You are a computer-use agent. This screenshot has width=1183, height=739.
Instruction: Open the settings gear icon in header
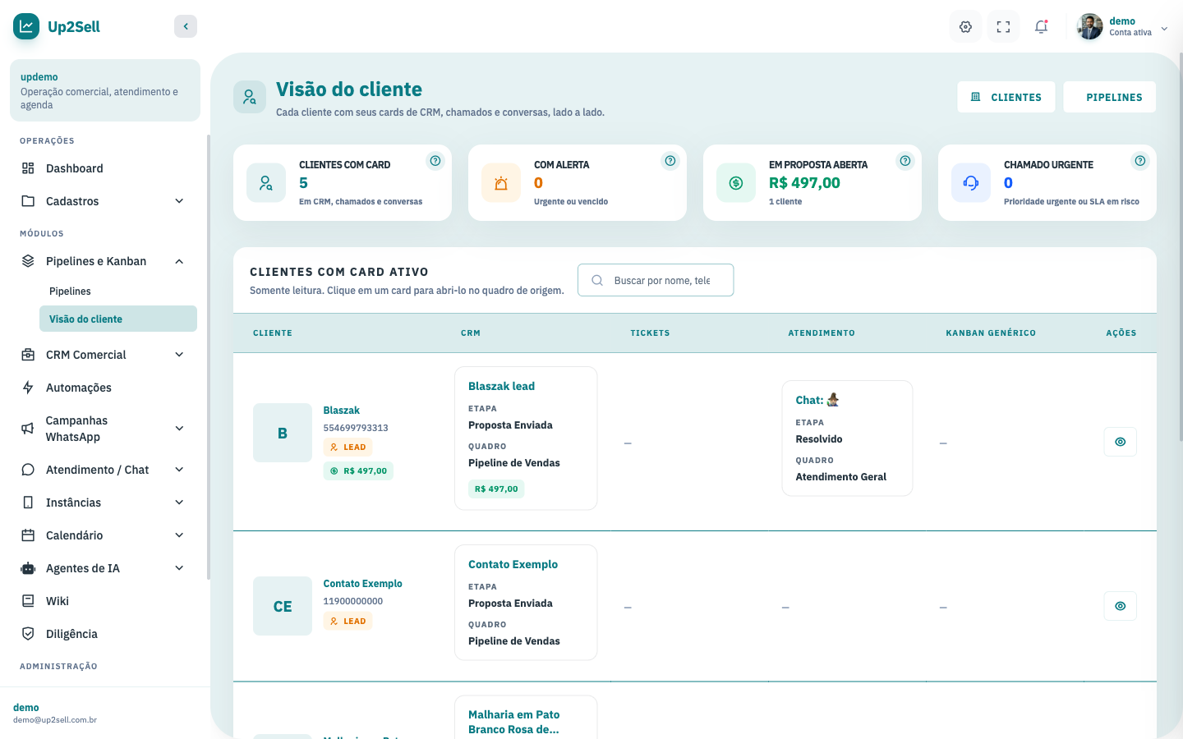pyautogui.click(x=965, y=27)
